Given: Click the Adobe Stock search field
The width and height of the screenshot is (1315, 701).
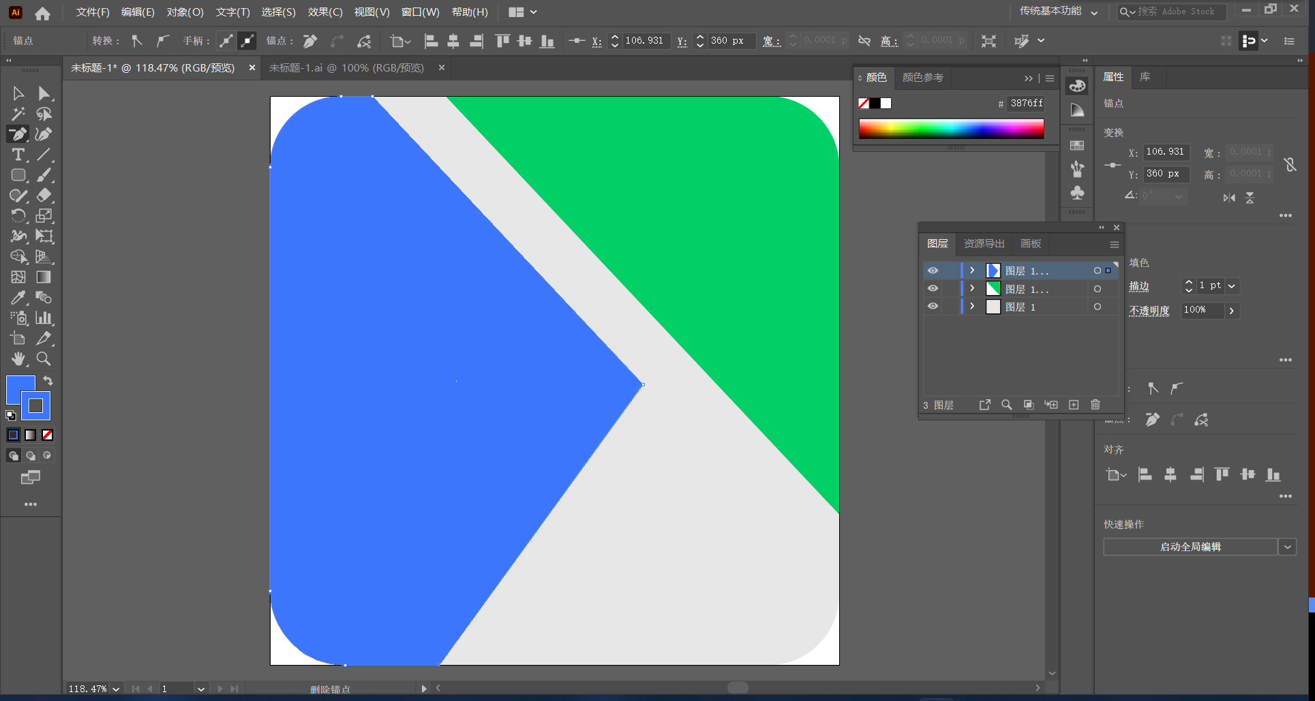Looking at the screenshot, I should coord(1171,12).
